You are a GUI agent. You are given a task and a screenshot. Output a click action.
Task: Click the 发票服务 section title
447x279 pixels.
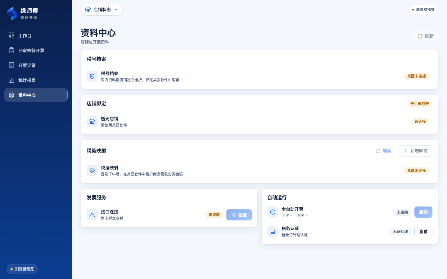(97, 198)
